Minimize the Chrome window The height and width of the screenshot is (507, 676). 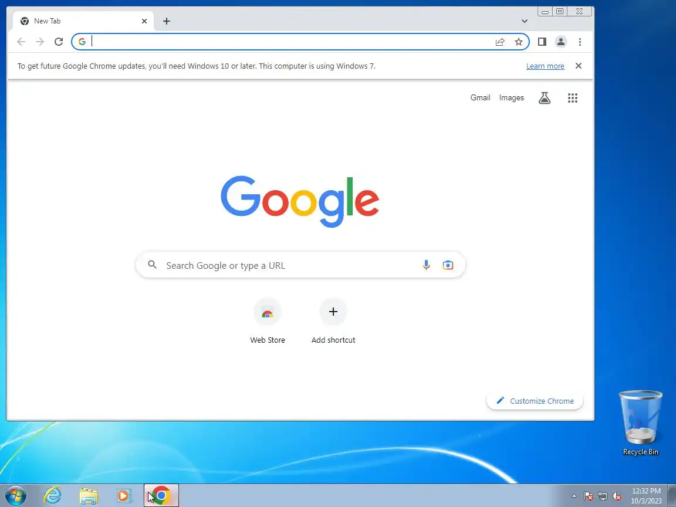(x=545, y=12)
